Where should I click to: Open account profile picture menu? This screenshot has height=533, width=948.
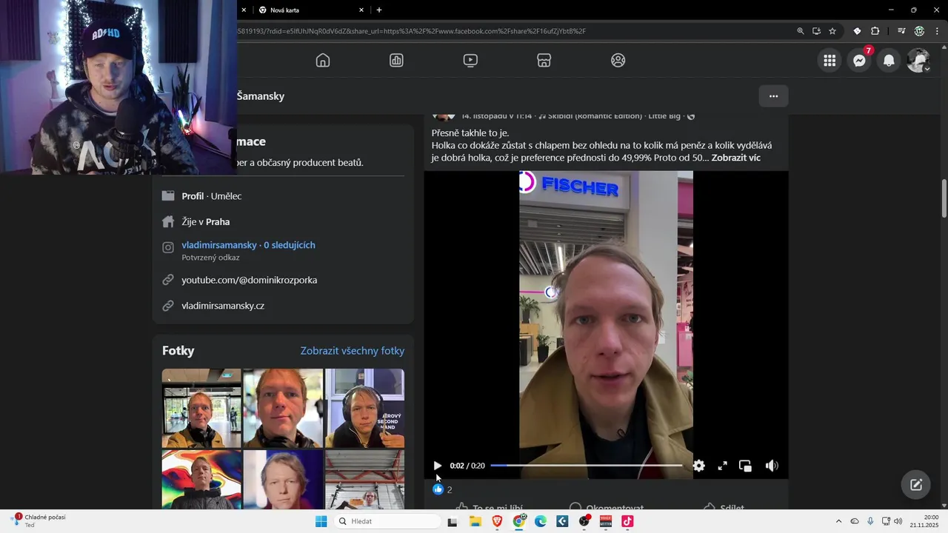point(918,61)
